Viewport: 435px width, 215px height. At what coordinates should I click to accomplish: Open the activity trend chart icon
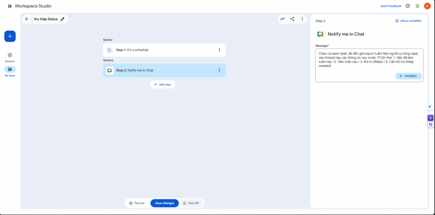pos(282,19)
